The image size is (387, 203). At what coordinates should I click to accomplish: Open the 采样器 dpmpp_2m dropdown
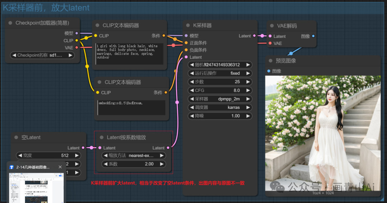(220, 99)
